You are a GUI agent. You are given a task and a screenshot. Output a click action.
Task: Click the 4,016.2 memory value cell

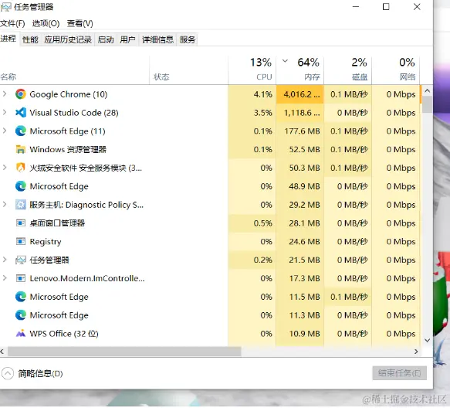click(300, 94)
